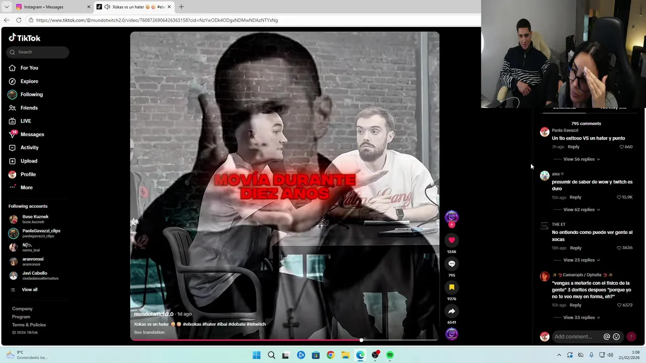646x363 pixels.
Task: Like the video with heart icon
Action: pyautogui.click(x=452, y=240)
